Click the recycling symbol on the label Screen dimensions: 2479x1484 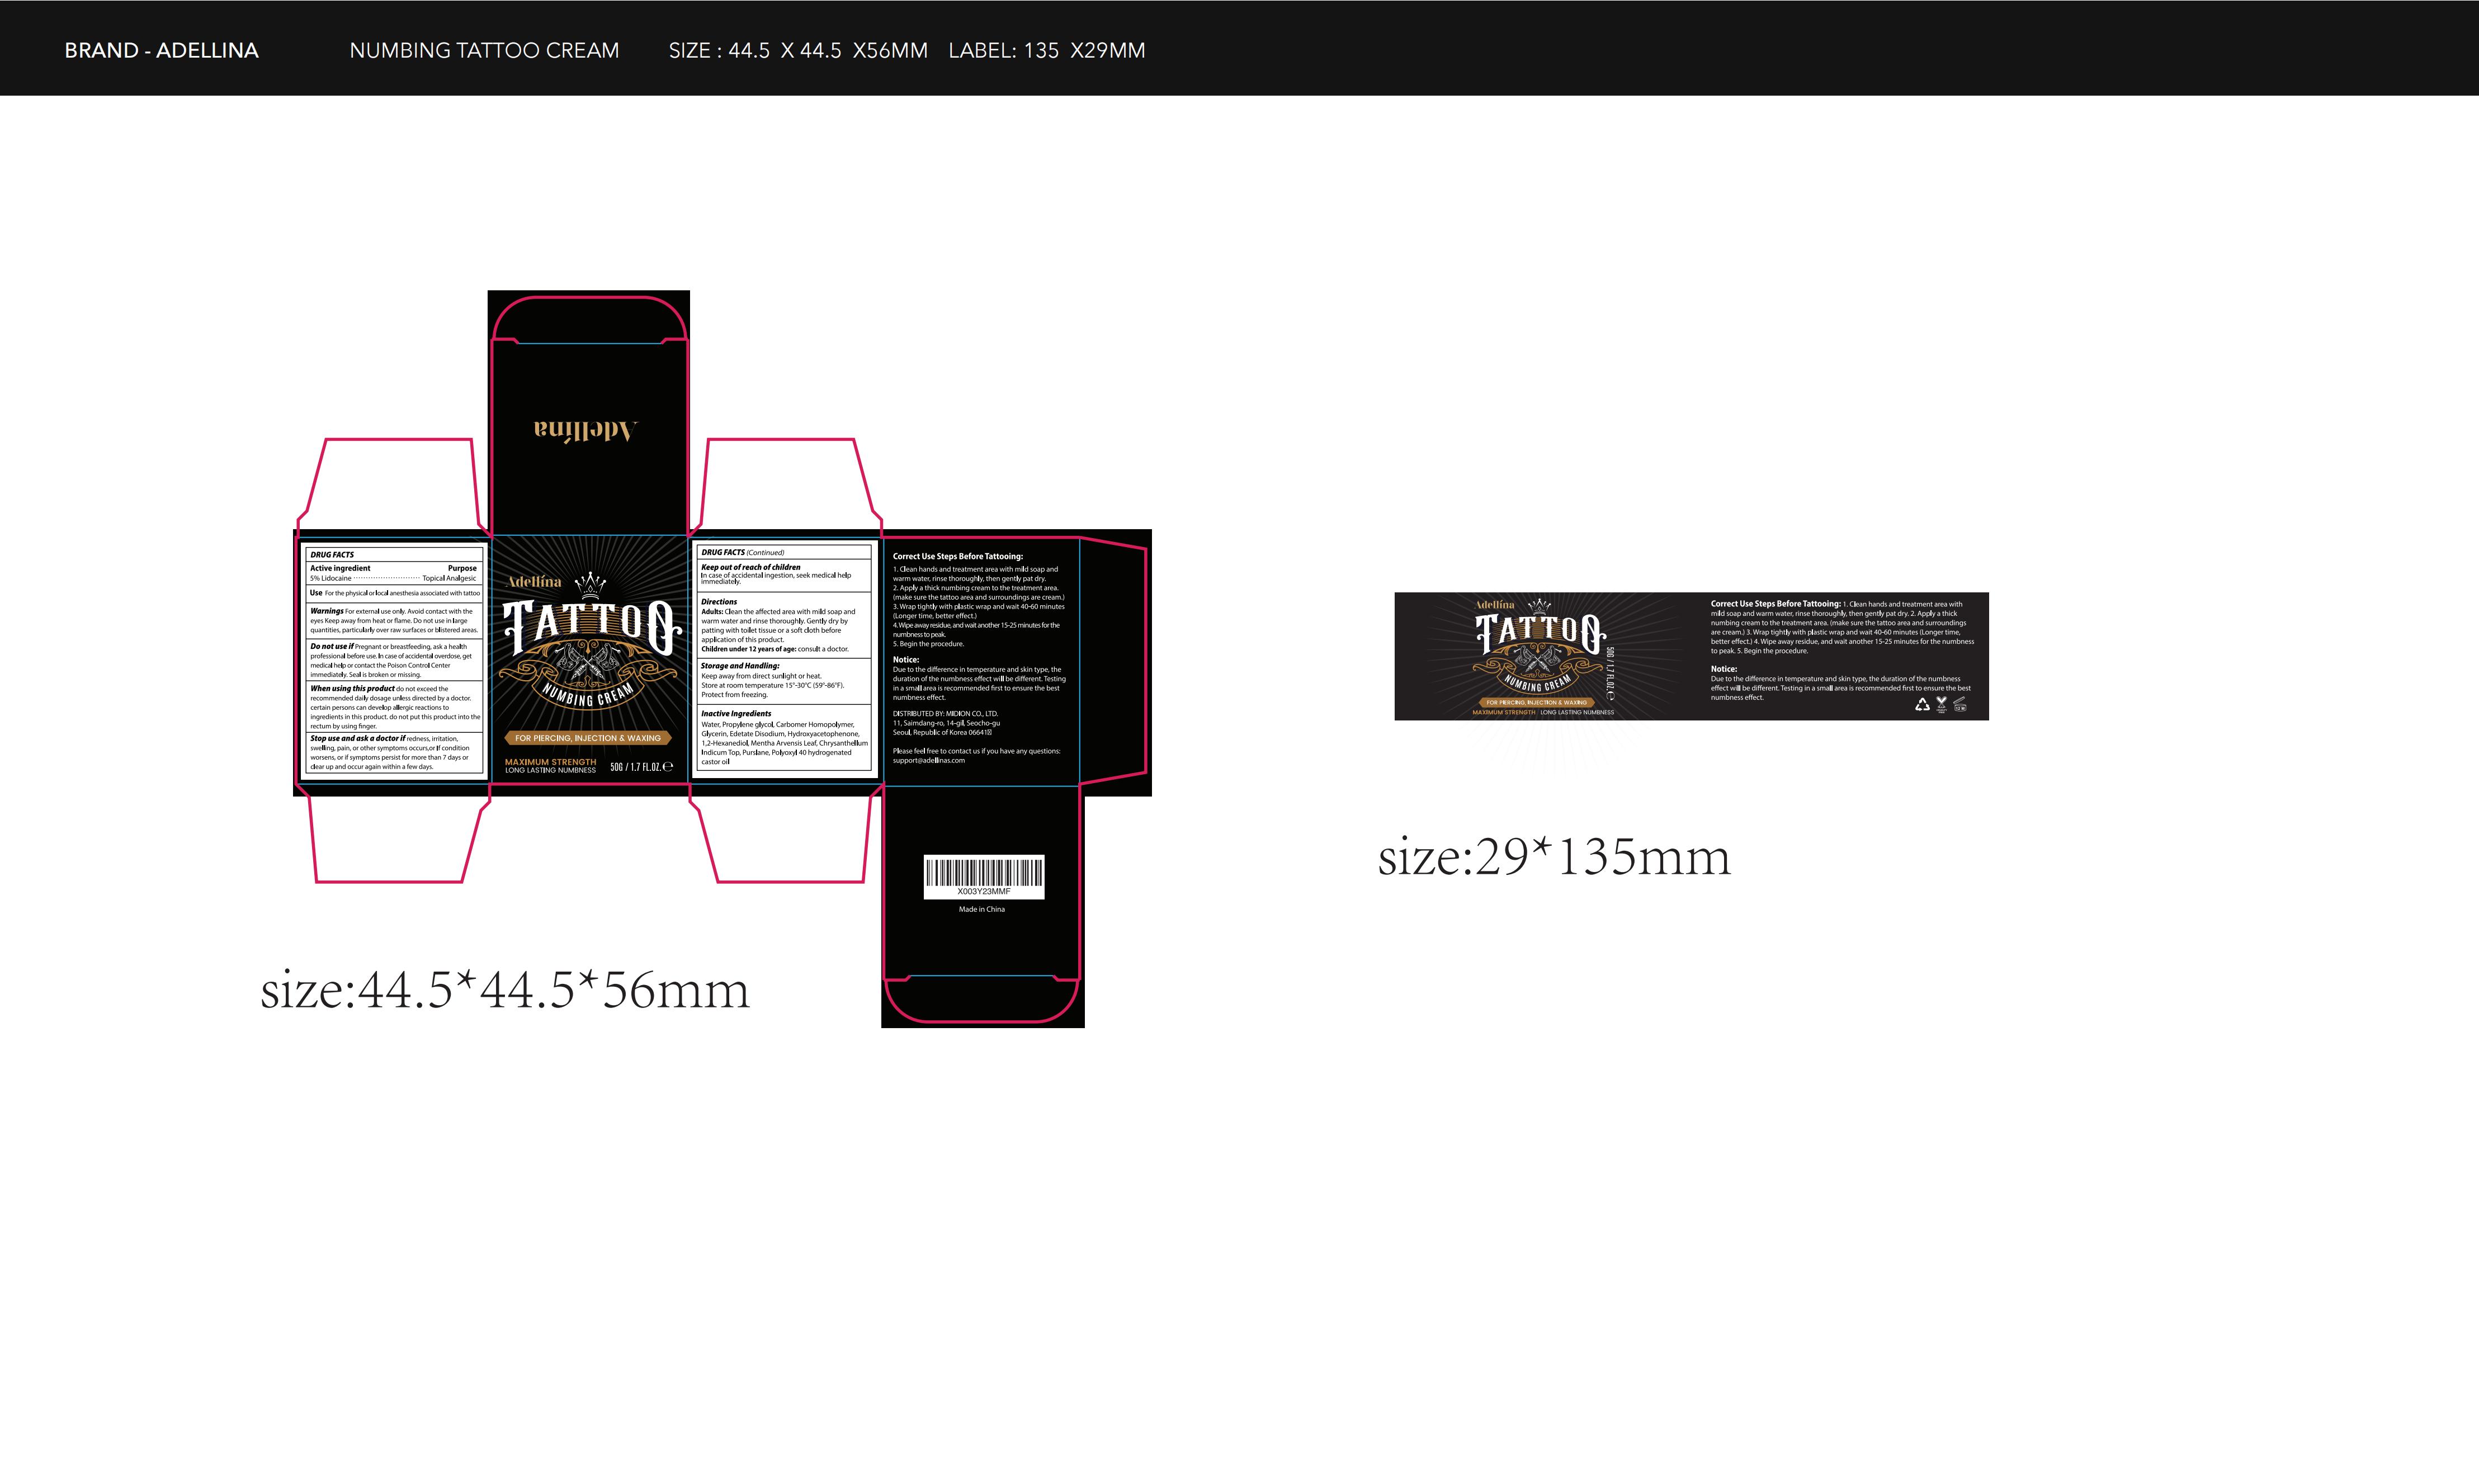1922,705
